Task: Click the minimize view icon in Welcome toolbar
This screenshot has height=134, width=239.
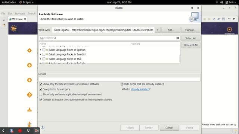Action: click(x=229, y=19)
